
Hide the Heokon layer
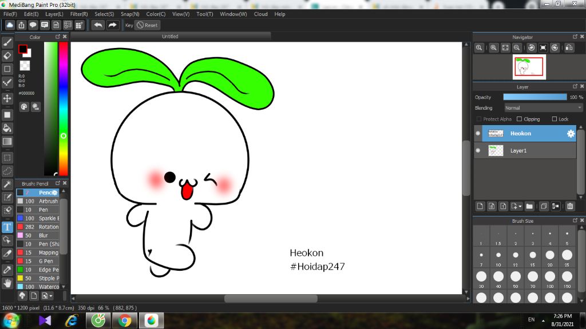pos(478,134)
